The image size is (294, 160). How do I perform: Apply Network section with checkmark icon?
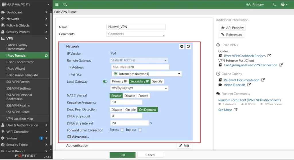(182, 46)
